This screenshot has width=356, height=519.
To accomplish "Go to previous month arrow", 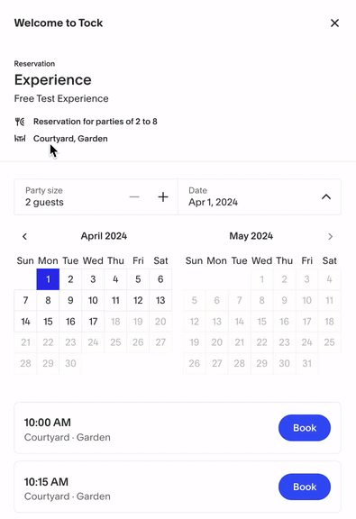I will (25, 236).
